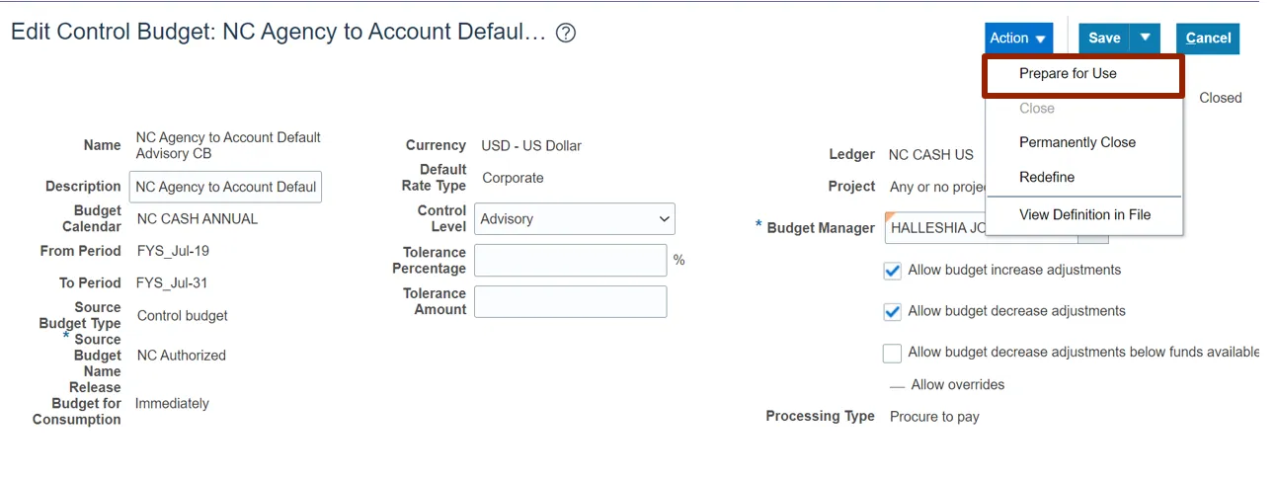Select Permanently Close menu item

pyautogui.click(x=1077, y=142)
